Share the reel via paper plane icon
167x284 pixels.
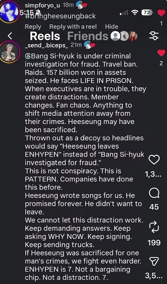[x=154, y=261]
